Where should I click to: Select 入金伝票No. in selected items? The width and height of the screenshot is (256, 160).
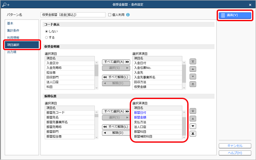[157, 68]
